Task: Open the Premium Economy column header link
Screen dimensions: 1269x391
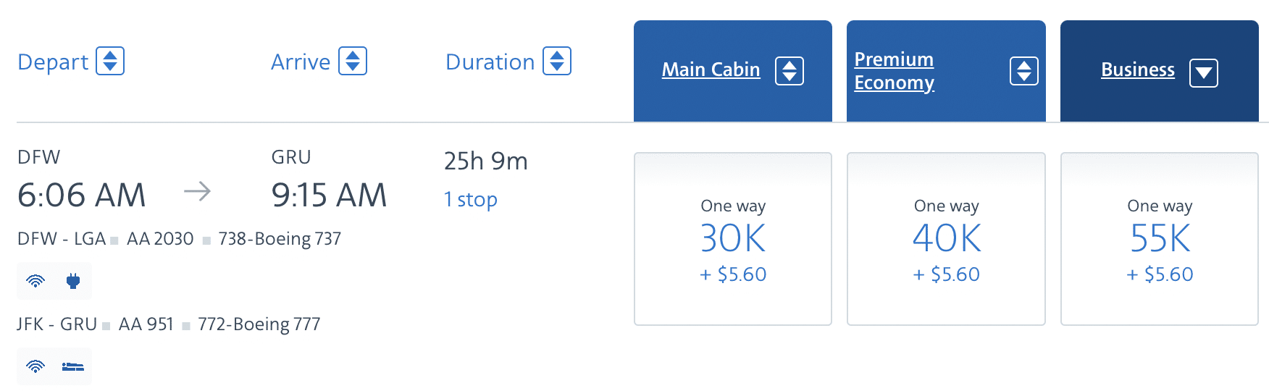Action: pyautogui.click(x=894, y=71)
